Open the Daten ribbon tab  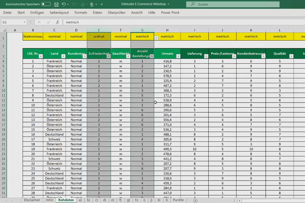(97, 12)
